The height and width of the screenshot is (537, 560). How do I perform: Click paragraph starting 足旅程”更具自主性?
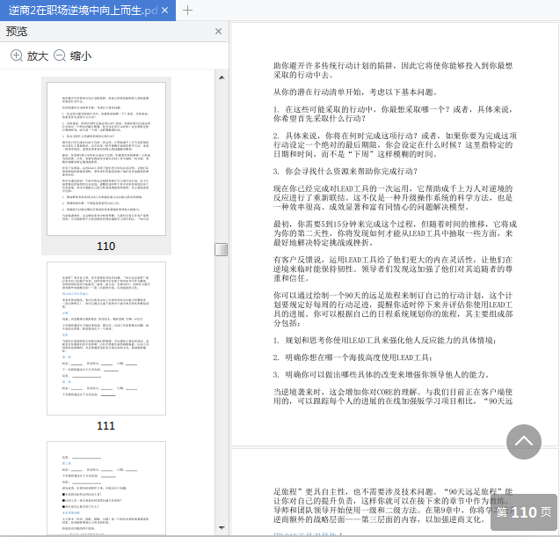click(x=393, y=505)
